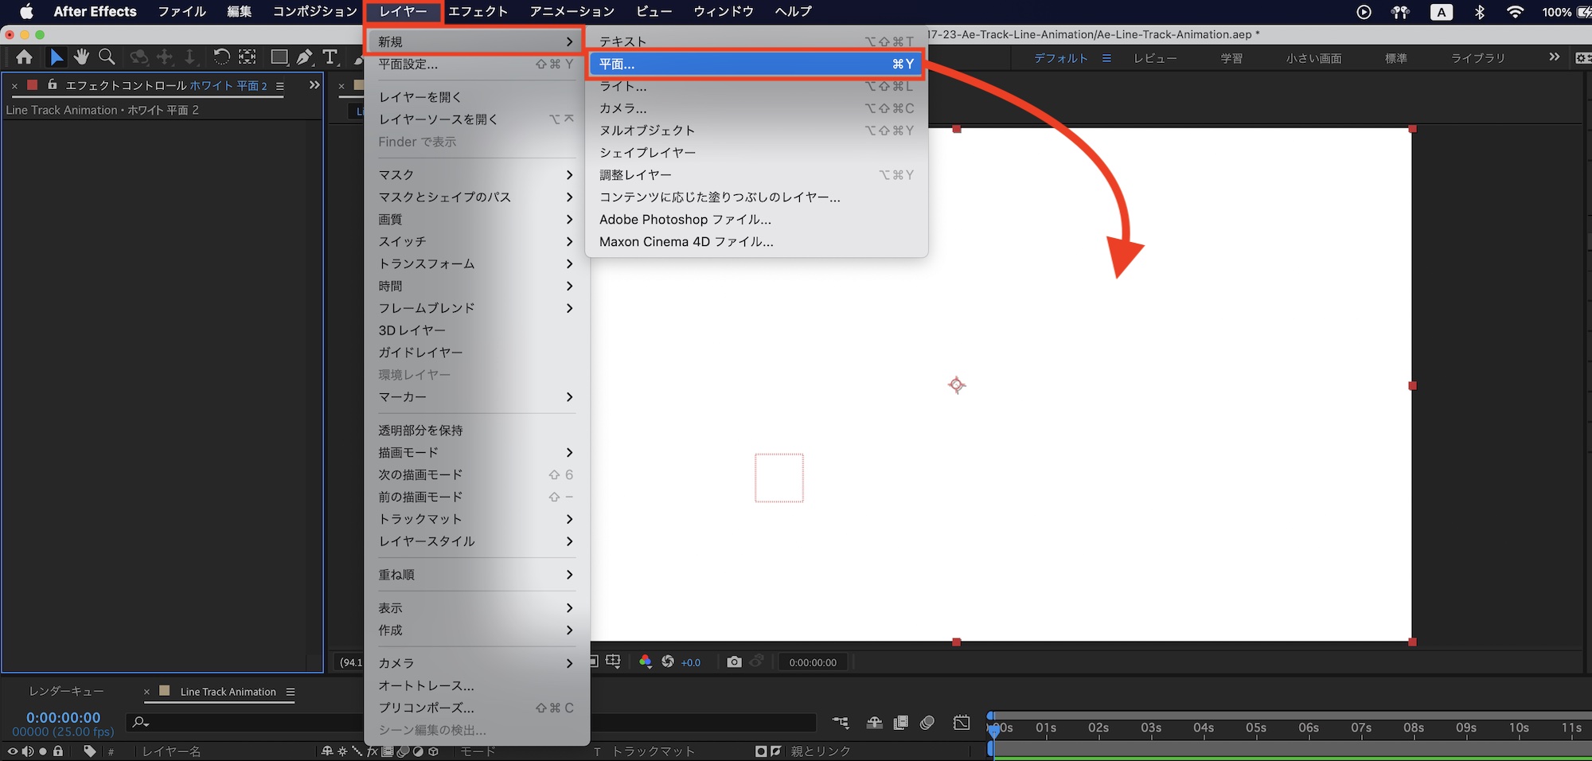The image size is (1592, 761).
Task: Open the composition mini-flowchart icon
Action: coord(841,722)
